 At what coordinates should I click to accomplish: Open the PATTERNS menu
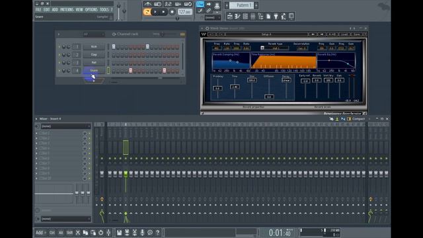point(67,9)
